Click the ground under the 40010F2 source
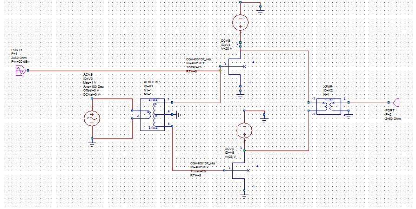The image size is (416, 209). click(244, 196)
